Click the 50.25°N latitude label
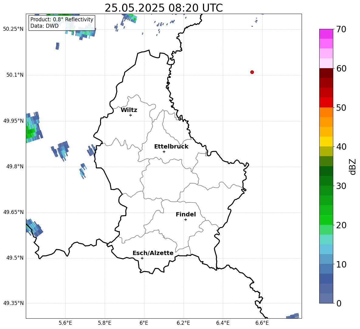 coord(13,29)
